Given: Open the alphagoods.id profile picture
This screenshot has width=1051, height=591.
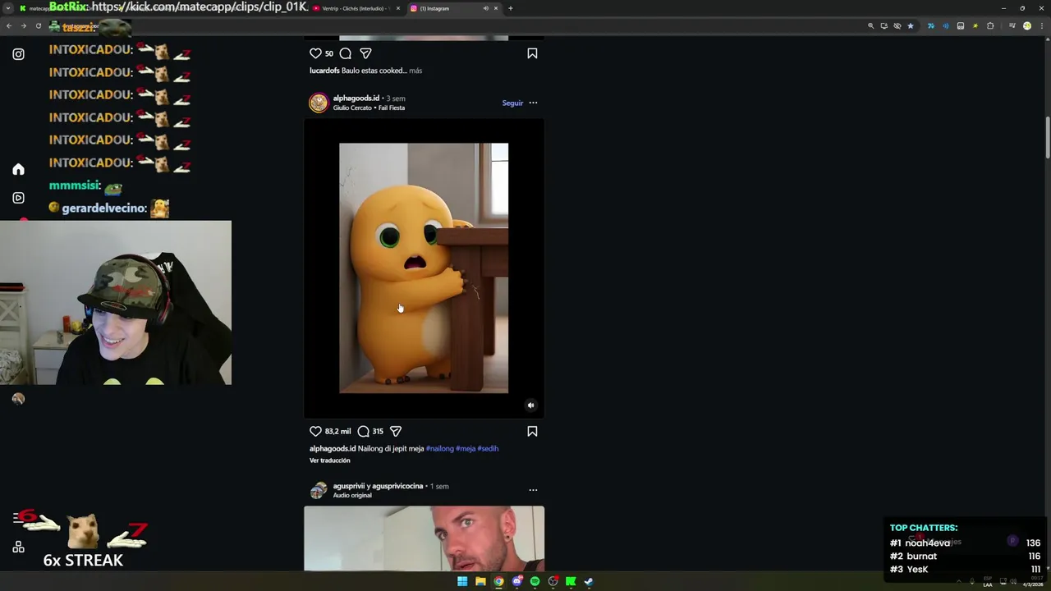Looking at the screenshot, I should 319,103.
